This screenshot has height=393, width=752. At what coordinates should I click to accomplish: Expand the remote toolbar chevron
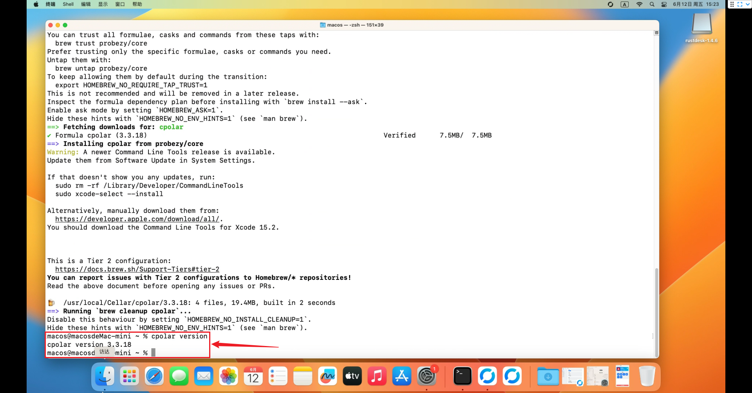[747, 4]
